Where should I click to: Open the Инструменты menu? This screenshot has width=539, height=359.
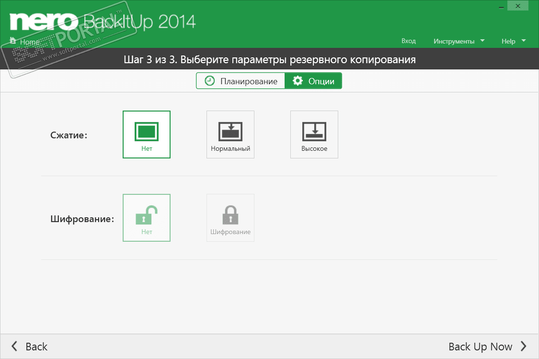pos(454,41)
